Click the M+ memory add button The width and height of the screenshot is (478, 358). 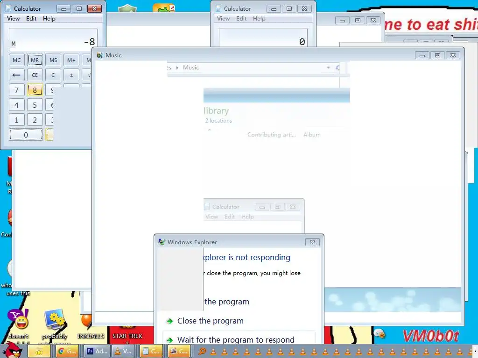pos(71,60)
